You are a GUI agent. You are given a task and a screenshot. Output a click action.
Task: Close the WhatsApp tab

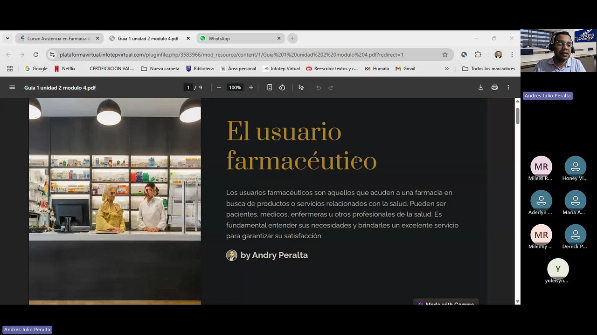tap(279, 39)
